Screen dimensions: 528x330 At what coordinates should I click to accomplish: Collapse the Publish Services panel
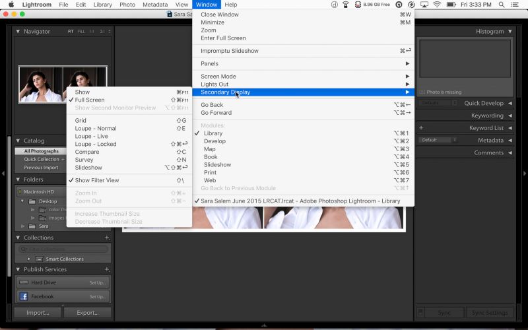[18, 269]
